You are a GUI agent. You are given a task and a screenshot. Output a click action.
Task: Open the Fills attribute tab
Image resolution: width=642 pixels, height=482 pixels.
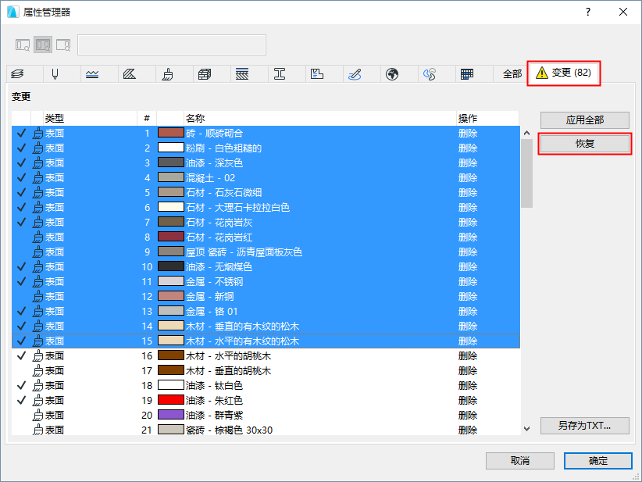[130, 74]
